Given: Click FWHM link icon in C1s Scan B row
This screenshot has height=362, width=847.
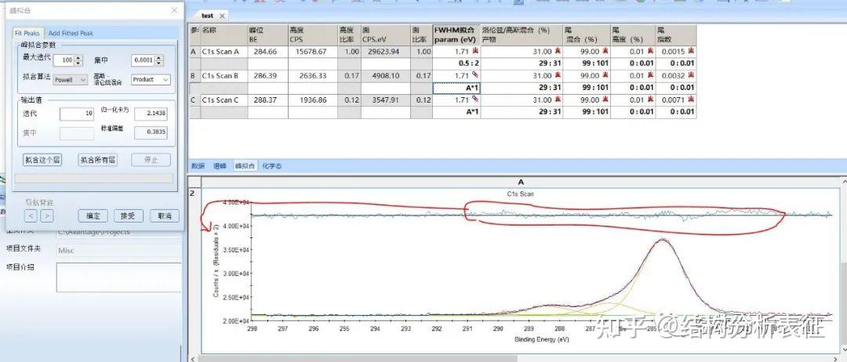Looking at the screenshot, I should pos(475,75).
